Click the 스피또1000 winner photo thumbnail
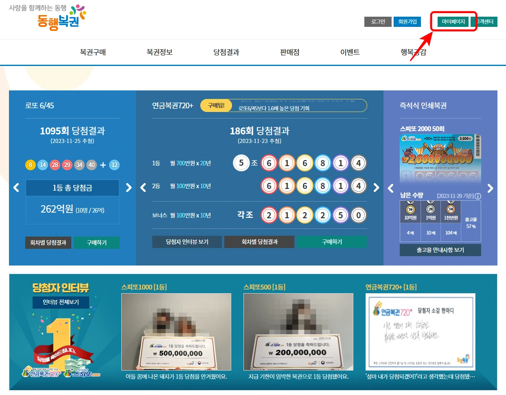Image resolution: width=506 pixels, height=395 pixels. coord(176,331)
